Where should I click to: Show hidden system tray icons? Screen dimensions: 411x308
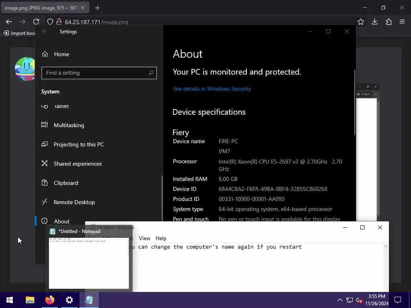click(340, 300)
